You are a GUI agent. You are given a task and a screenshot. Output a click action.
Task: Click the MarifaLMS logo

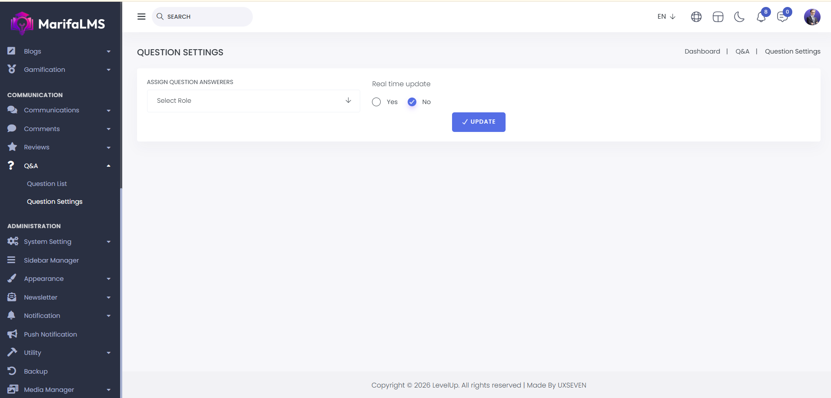[58, 24]
